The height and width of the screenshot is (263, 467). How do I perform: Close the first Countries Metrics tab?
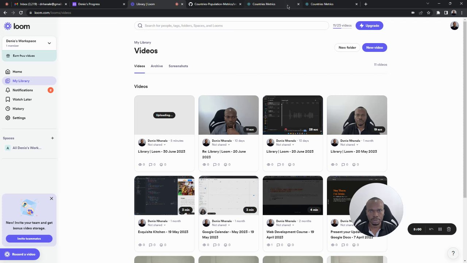(298, 4)
